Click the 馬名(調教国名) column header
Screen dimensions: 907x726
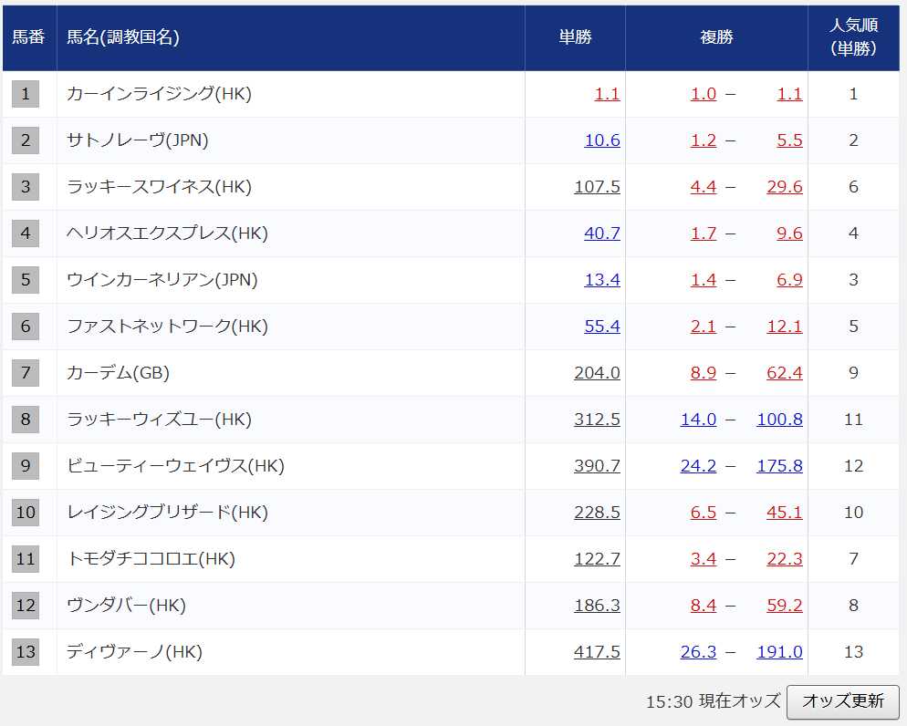(x=291, y=37)
